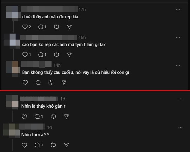This screenshot has width=190, height=152.
Task: Open more options for 14h comment
Action: pyautogui.click(x=178, y=65)
